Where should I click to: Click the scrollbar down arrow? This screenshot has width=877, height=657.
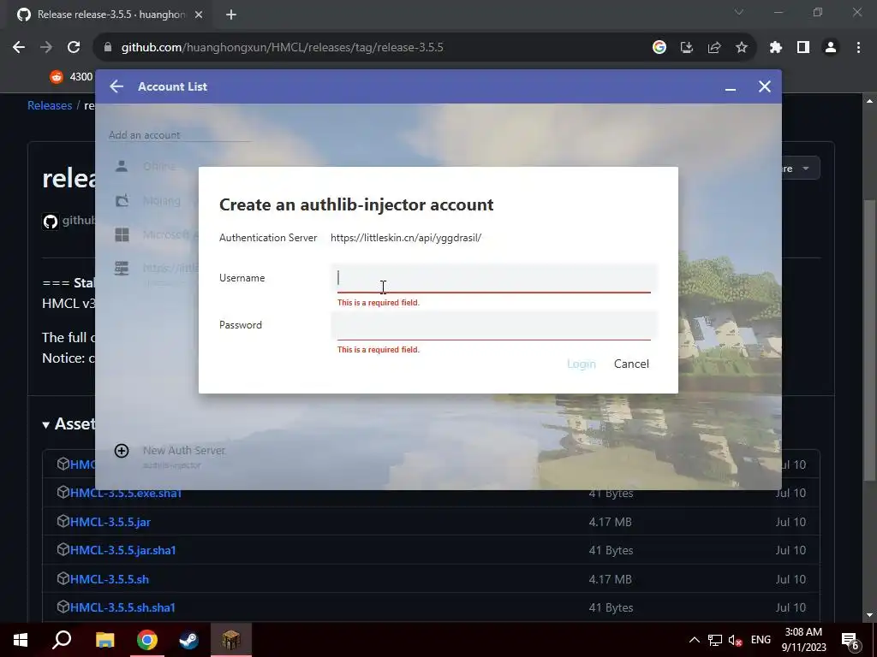point(869,615)
